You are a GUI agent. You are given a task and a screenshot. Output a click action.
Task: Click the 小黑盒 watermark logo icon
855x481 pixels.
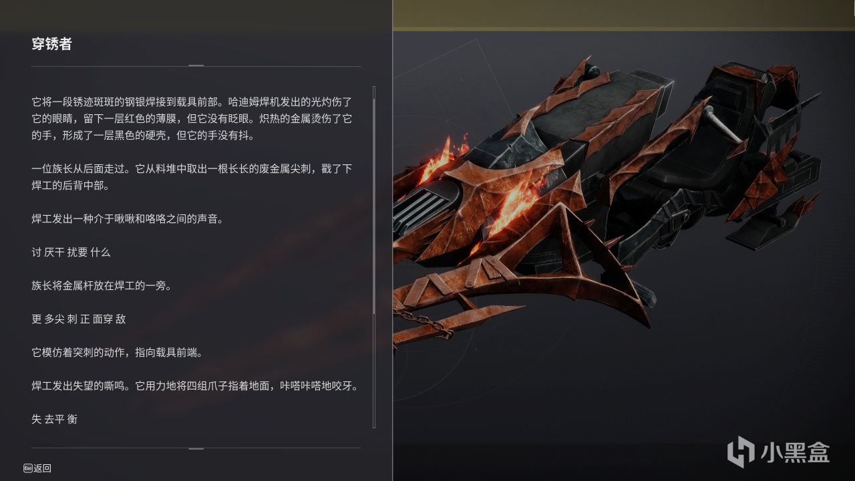pyautogui.click(x=741, y=452)
